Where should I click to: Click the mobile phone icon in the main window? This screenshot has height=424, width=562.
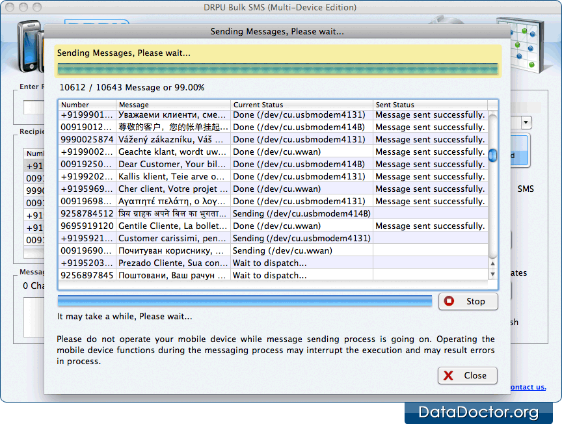click(x=30, y=46)
